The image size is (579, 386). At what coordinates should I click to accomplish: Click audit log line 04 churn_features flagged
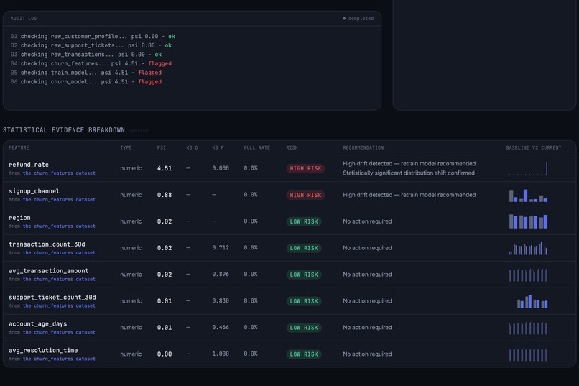[x=91, y=63]
